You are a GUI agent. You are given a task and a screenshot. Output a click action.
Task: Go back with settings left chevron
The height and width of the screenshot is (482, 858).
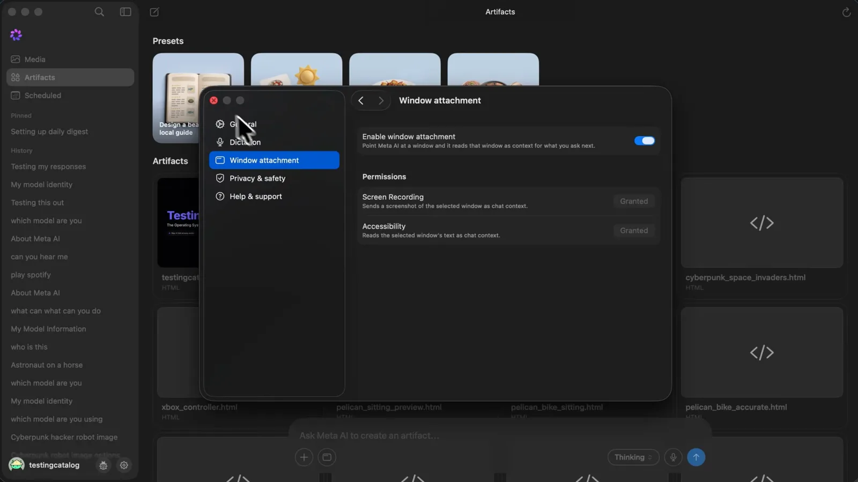361,101
